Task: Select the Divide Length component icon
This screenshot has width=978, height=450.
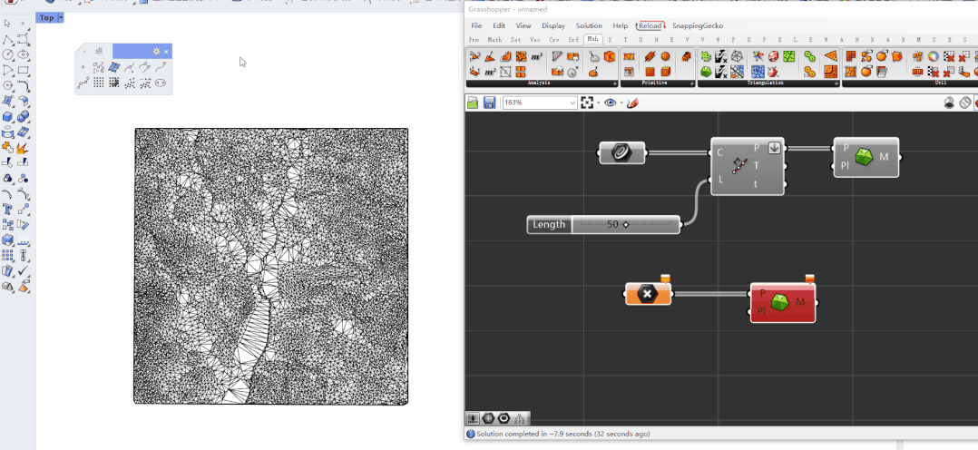Action: [739, 165]
